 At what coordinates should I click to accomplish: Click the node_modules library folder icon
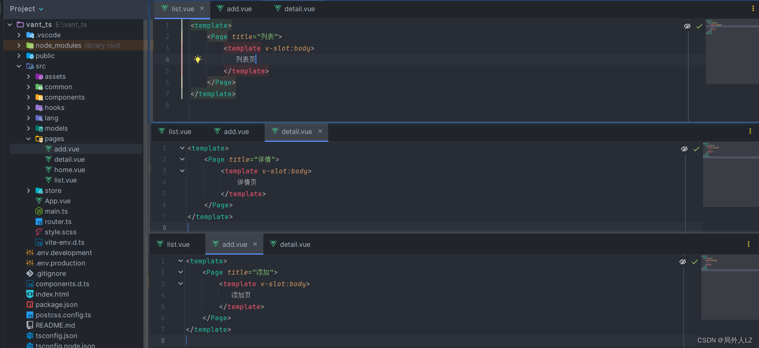click(x=30, y=45)
